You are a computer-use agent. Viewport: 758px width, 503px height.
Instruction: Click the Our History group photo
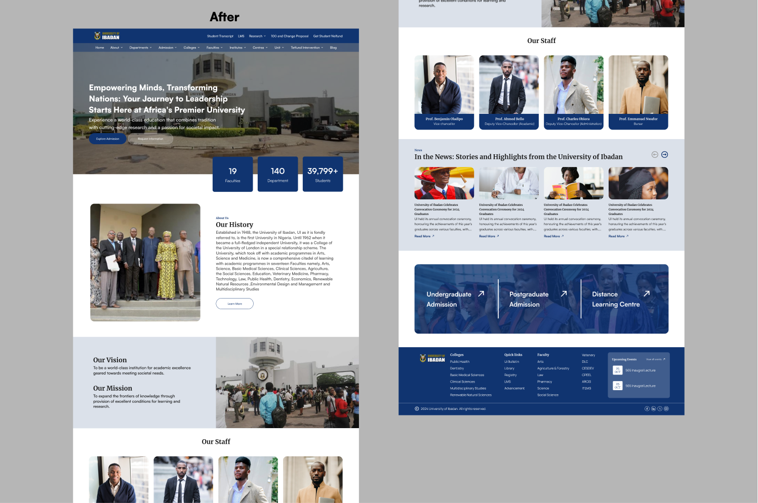tap(145, 262)
